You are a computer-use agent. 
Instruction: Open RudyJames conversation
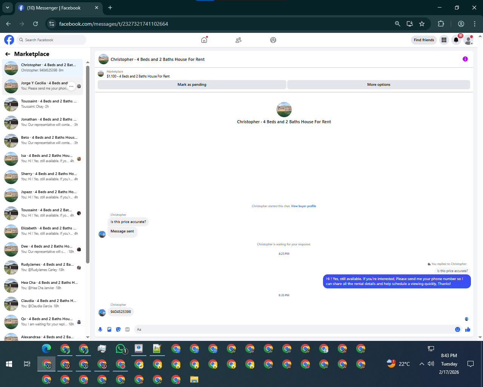(x=42, y=268)
